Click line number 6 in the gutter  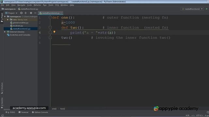[40, 43]
